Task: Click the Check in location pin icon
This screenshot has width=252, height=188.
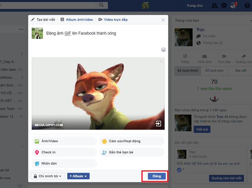Action: pos(37,152)
